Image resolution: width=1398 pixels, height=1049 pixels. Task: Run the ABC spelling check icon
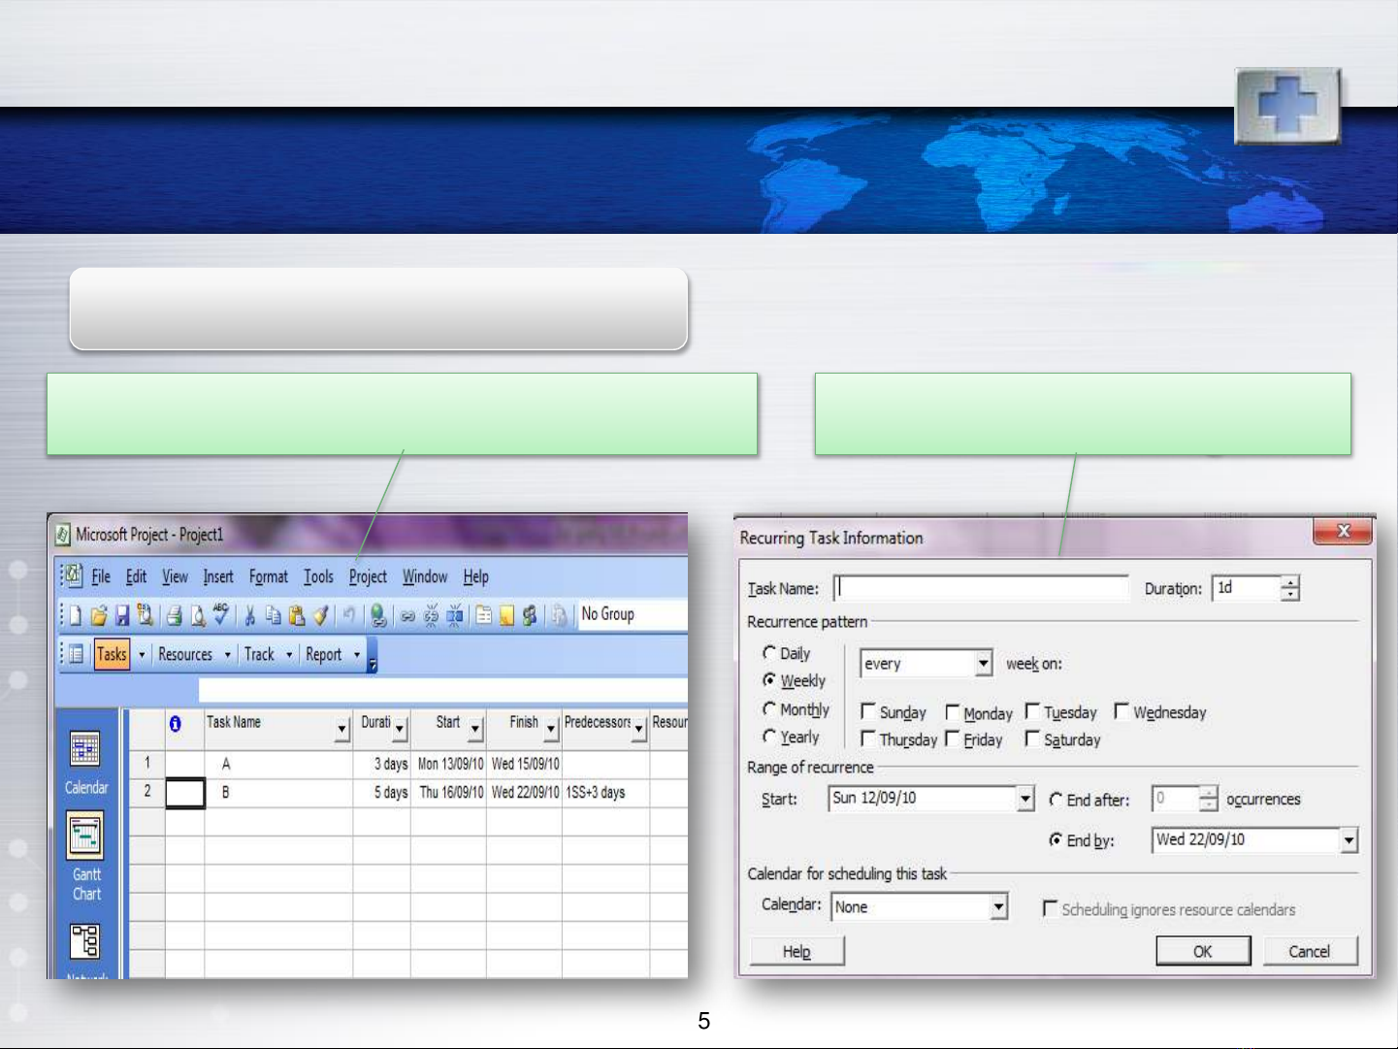tap(221, 614)
